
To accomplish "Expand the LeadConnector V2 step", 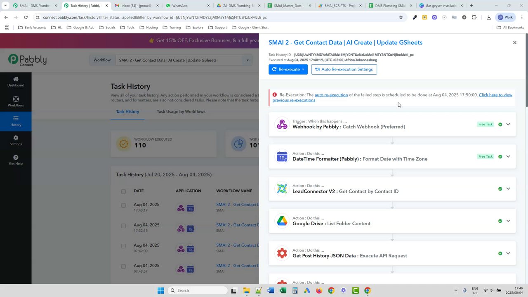I will pyautogui.click(x=508, y=189).
